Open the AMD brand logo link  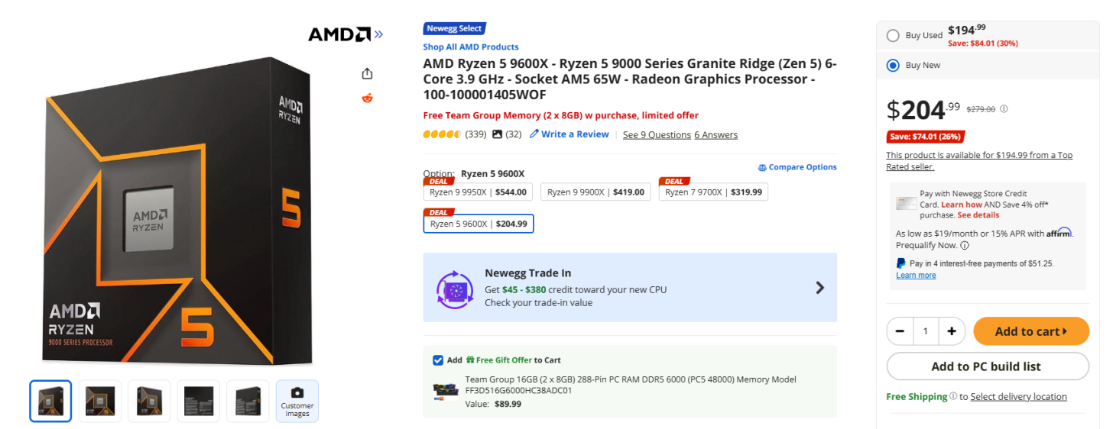pos(346,34)
